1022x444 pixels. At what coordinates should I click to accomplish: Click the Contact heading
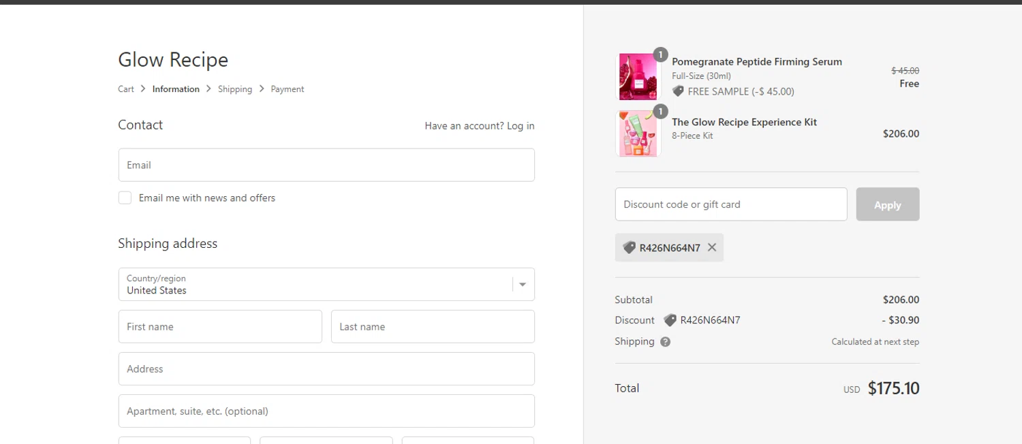pos(140,125)
